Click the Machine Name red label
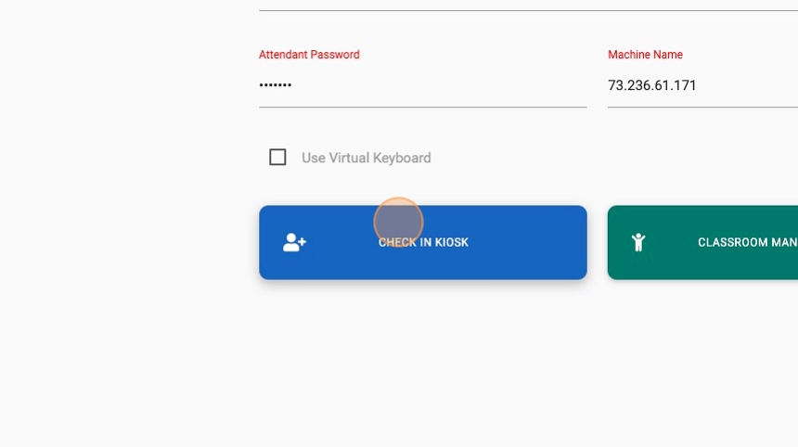The image size is (798, 447). click(645, 55)
